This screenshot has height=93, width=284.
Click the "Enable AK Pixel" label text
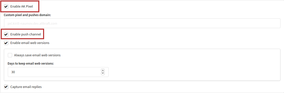22,7
